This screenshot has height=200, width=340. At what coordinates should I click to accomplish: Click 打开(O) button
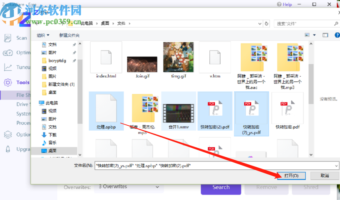click(x=291, y=176)
